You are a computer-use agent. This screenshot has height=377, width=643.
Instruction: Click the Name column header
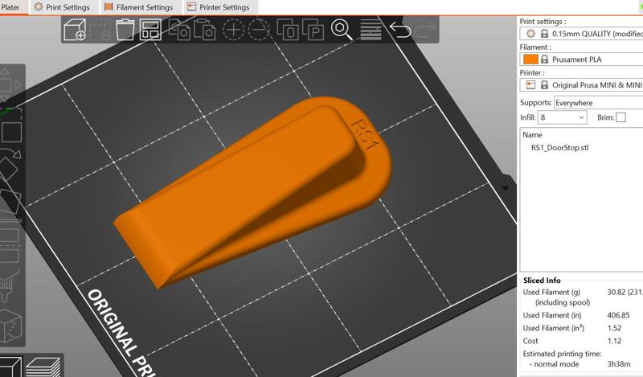pos(532,134)
